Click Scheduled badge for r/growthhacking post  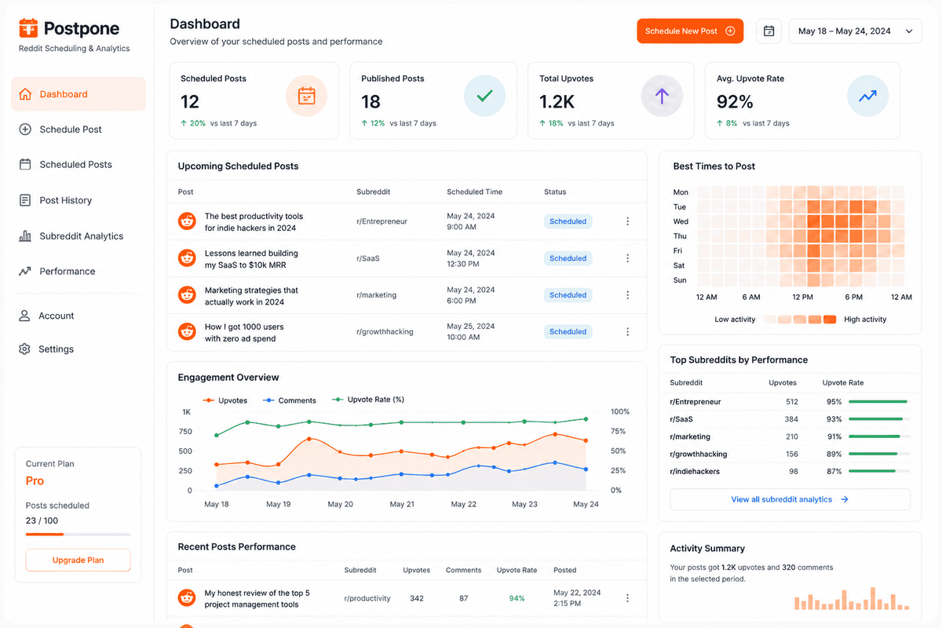[568, 331]
